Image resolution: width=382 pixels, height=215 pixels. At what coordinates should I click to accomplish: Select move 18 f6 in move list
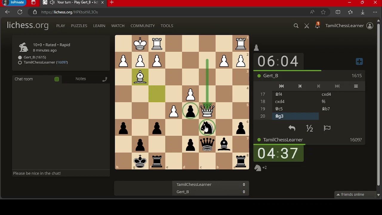coord(342,102)
